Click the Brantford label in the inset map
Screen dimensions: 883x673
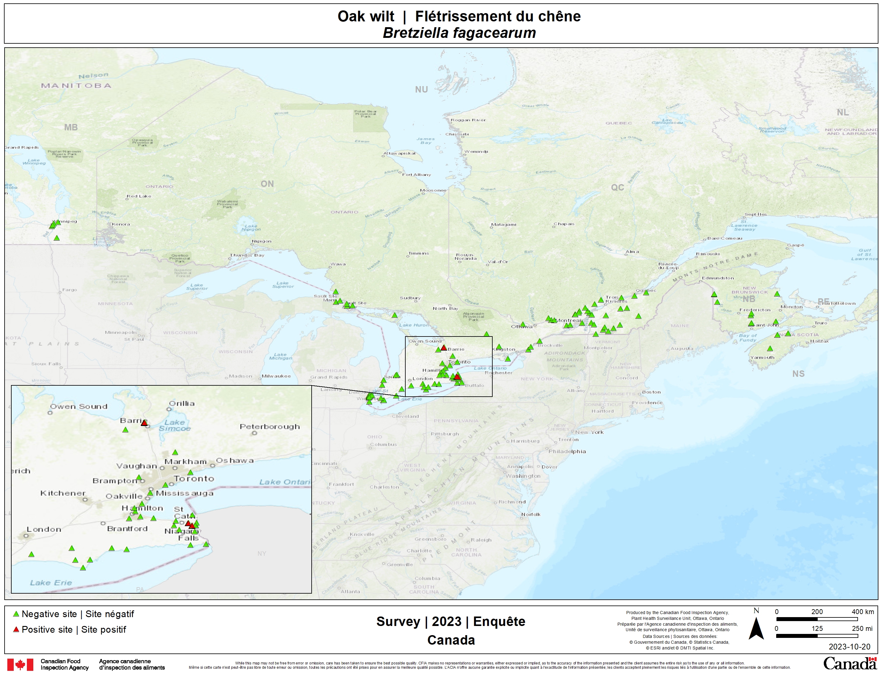127,529
